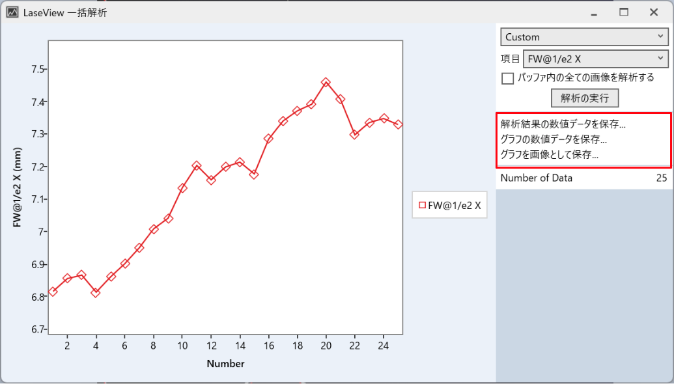Click the Number x-axis title

pyautogui.click(x=225, y=364)
